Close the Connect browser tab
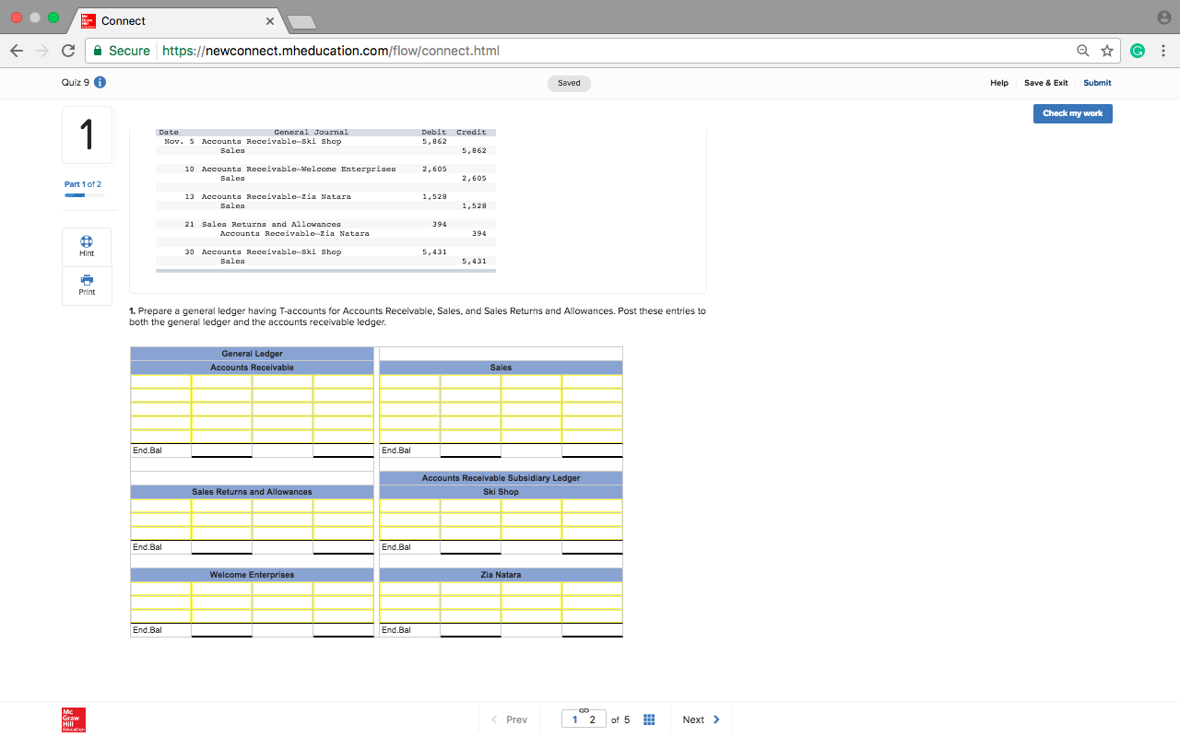Image resolution: width=1180 pixels, height=737 pixels. click(269, 20)
